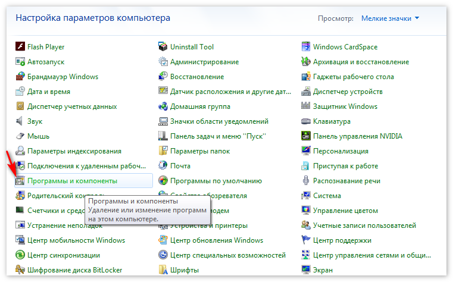The width and height of the screenshot is (453, 282).
Task: Open Значки области уведомлений link
Action: [x=219, y=121]
